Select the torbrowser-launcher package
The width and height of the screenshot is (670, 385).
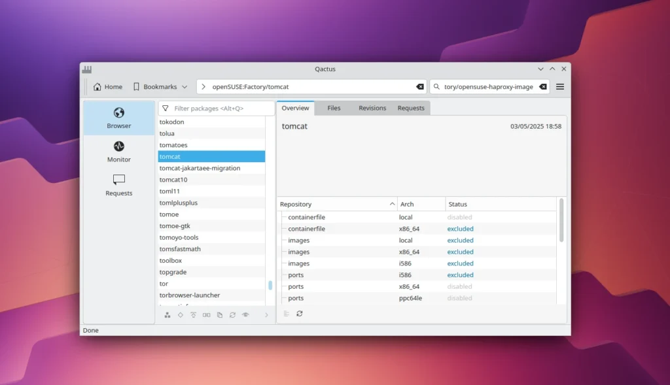click(211, 295)
